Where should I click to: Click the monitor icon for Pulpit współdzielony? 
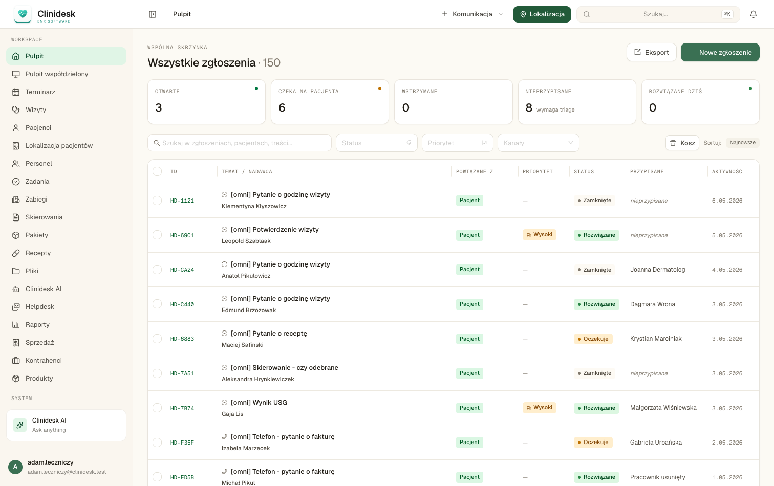(x=16, y=74)
